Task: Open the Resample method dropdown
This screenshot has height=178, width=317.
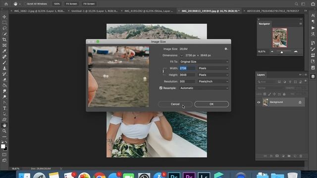Action: (x=204, y=88)
